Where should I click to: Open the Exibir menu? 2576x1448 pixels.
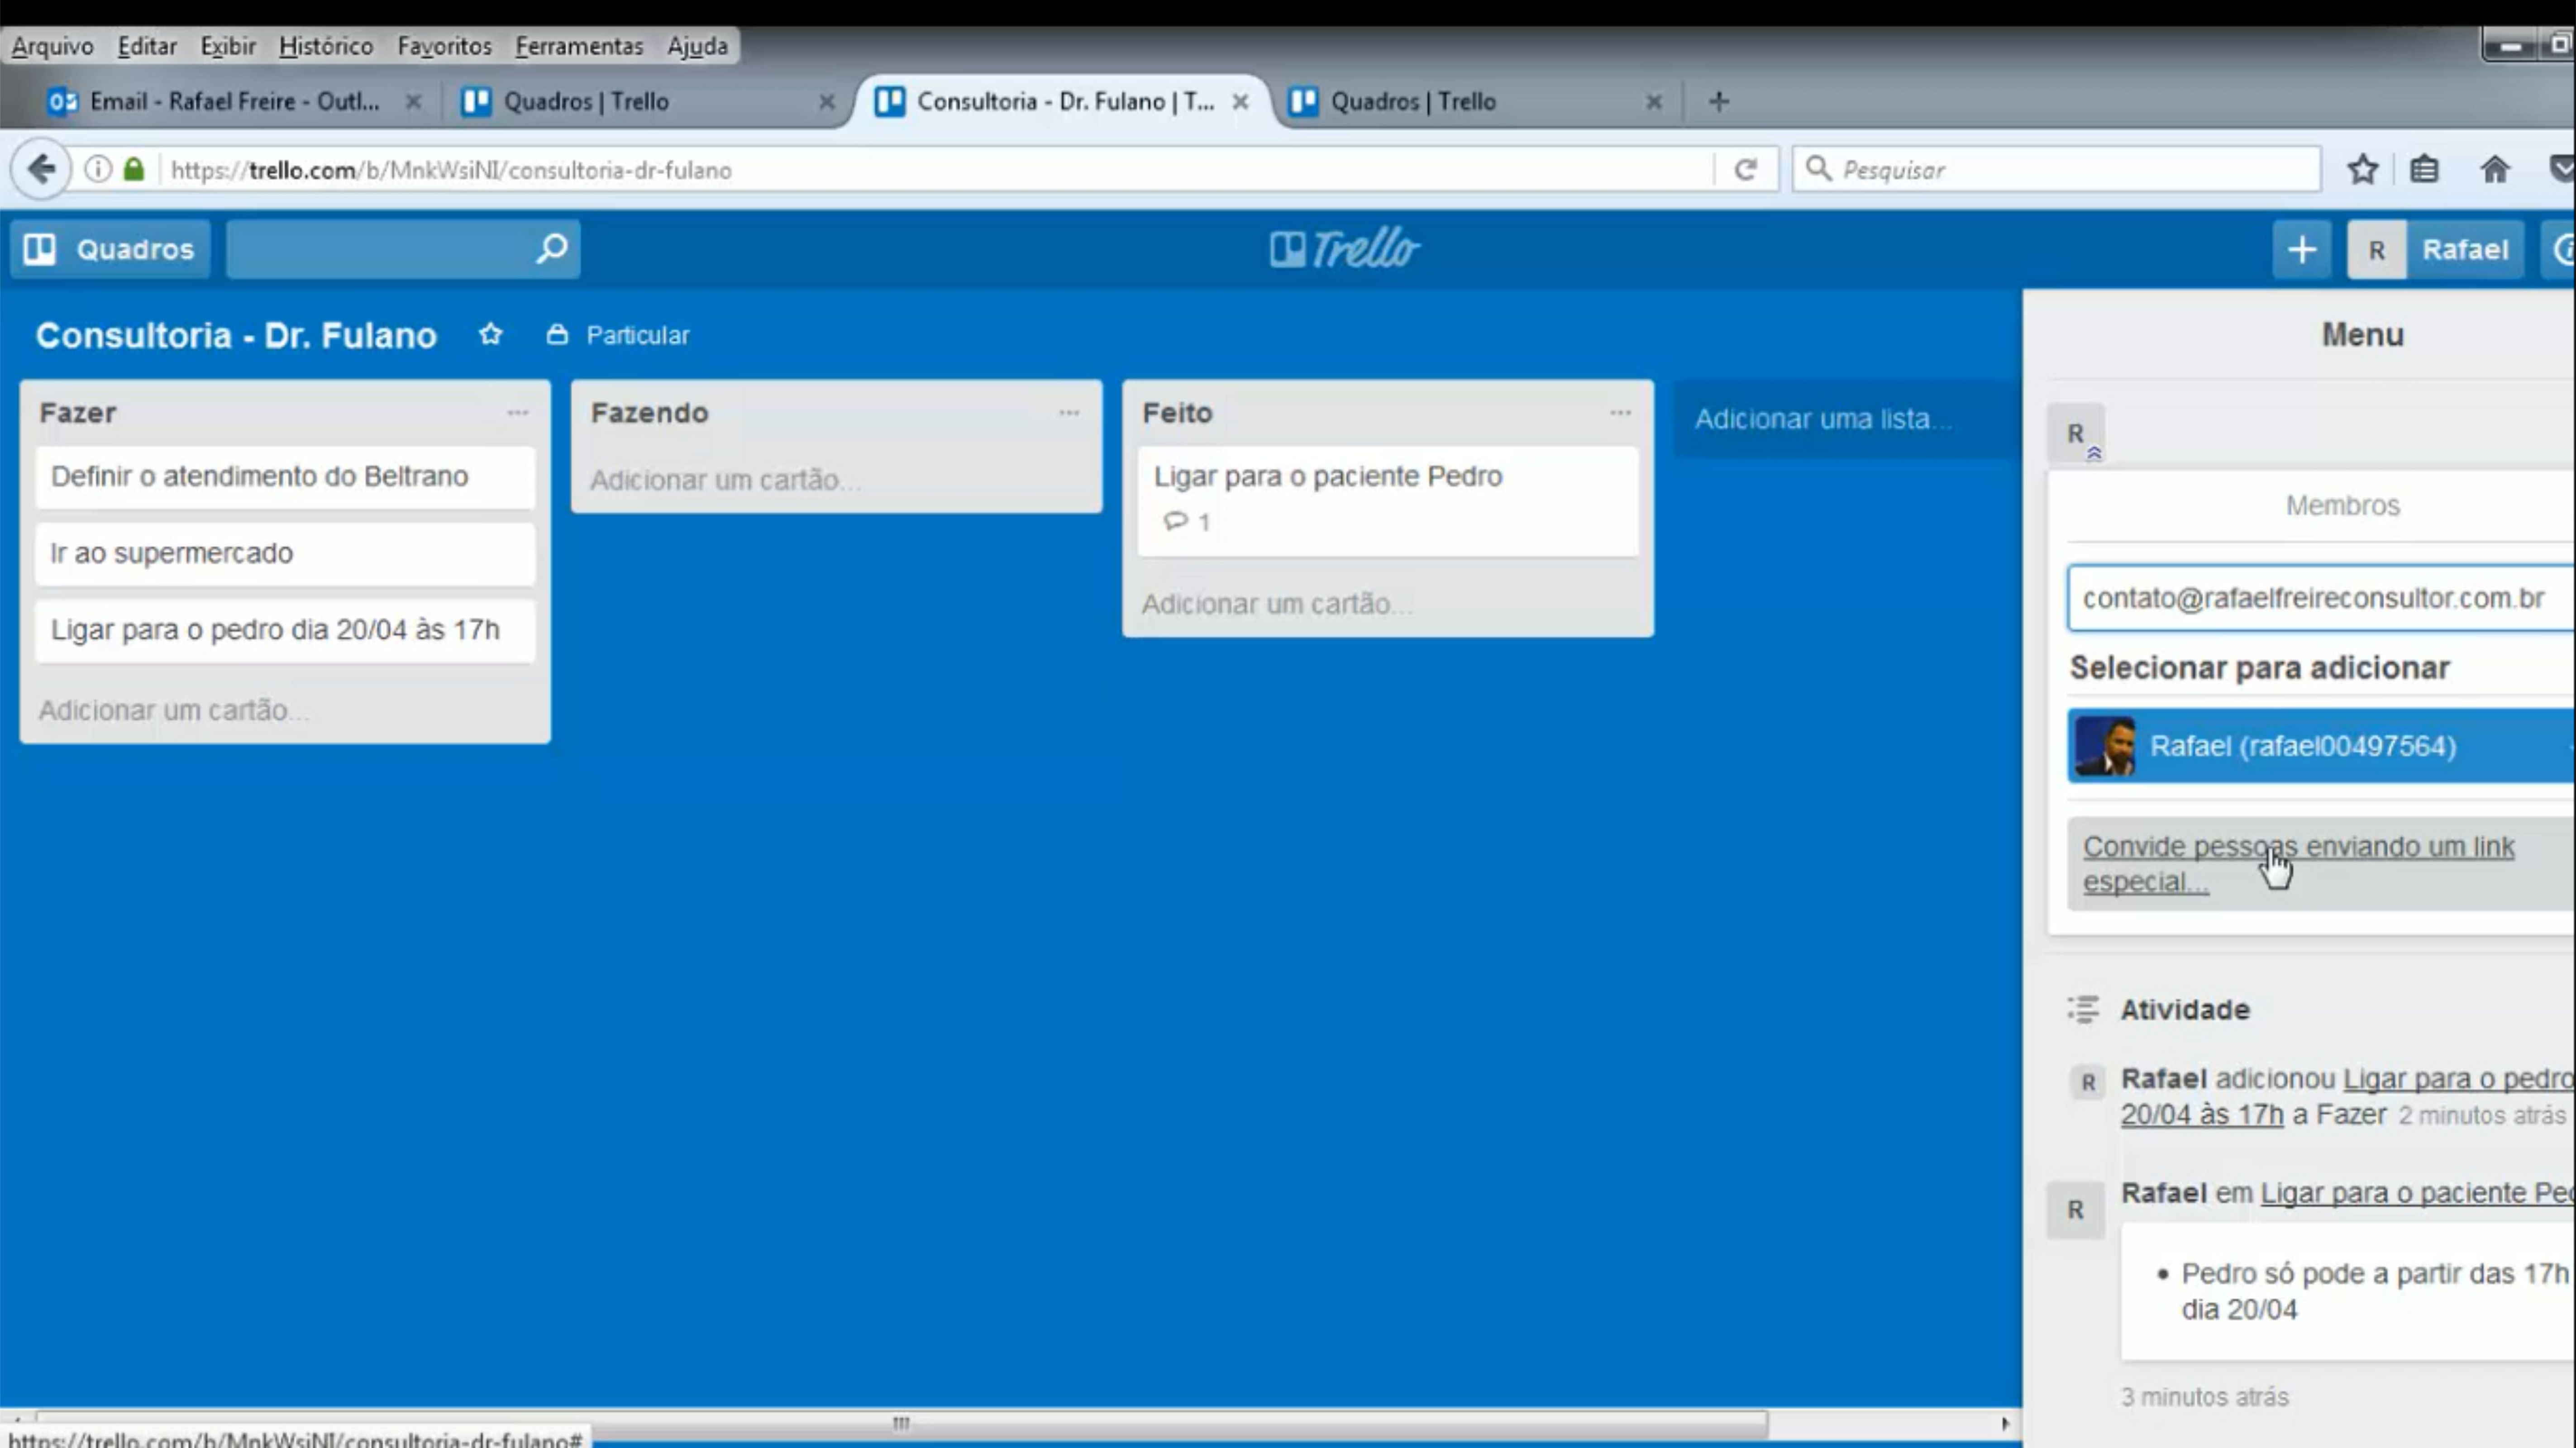(x=228, y=46)
